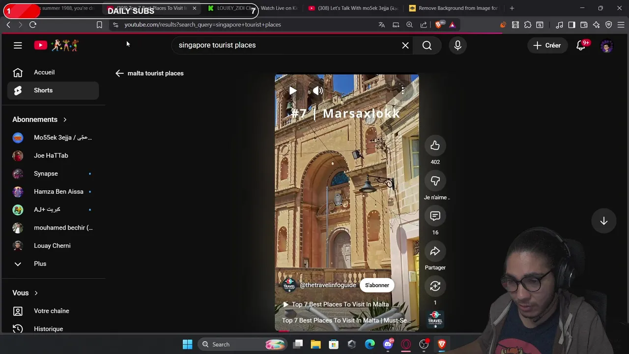Run search with the magnifier button

click(x=427, y=45)
